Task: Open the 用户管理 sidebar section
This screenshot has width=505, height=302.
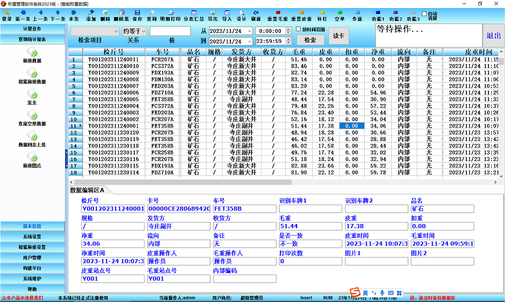Action: pyautogui.click(x=32, y=257)
